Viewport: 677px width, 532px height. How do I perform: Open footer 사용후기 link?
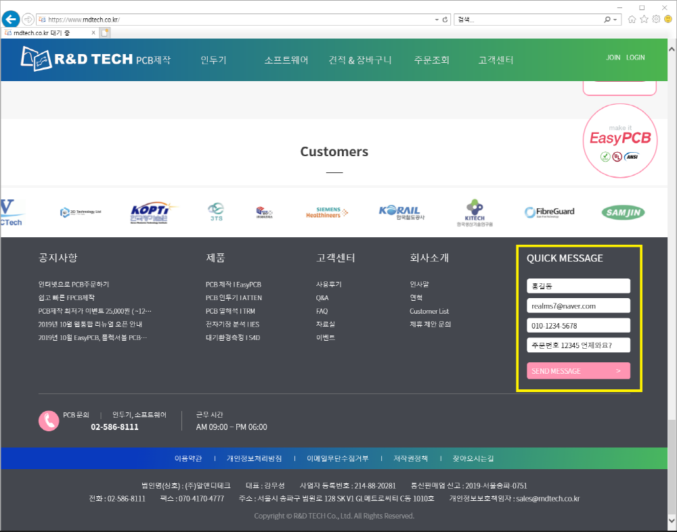point(328,285)
